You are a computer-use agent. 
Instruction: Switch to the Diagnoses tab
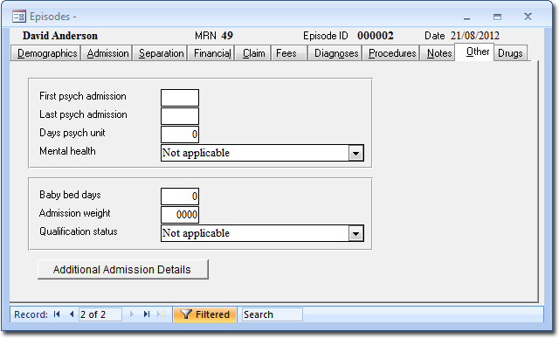click(335, 53)
